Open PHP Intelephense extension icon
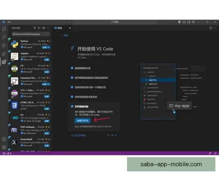The image size is (219, 175). [15, 130]
